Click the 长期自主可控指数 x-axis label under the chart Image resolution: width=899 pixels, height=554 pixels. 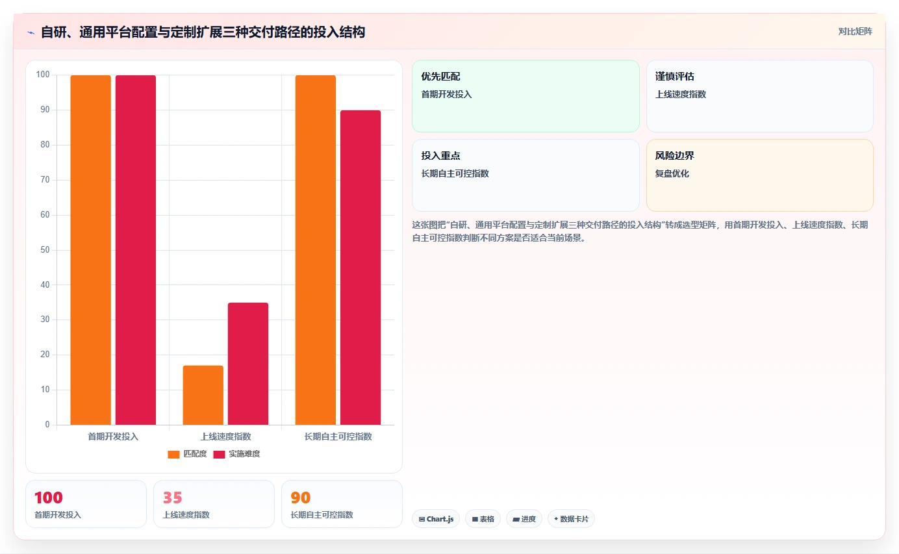(338, 436)
